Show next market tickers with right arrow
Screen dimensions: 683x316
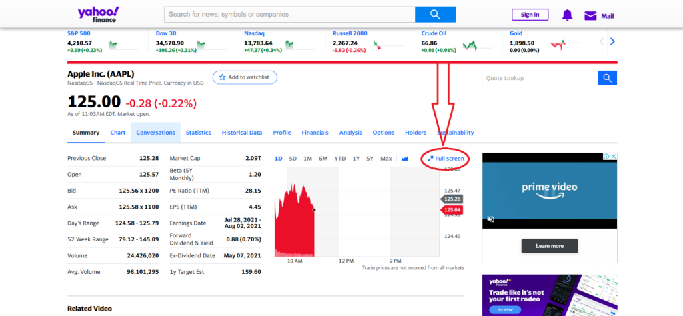612,42
